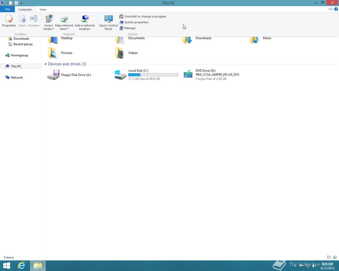Screen dimensions: 339x271
Task: Click quick access Properties icon in title bar
Action: (x=11, y=3)
